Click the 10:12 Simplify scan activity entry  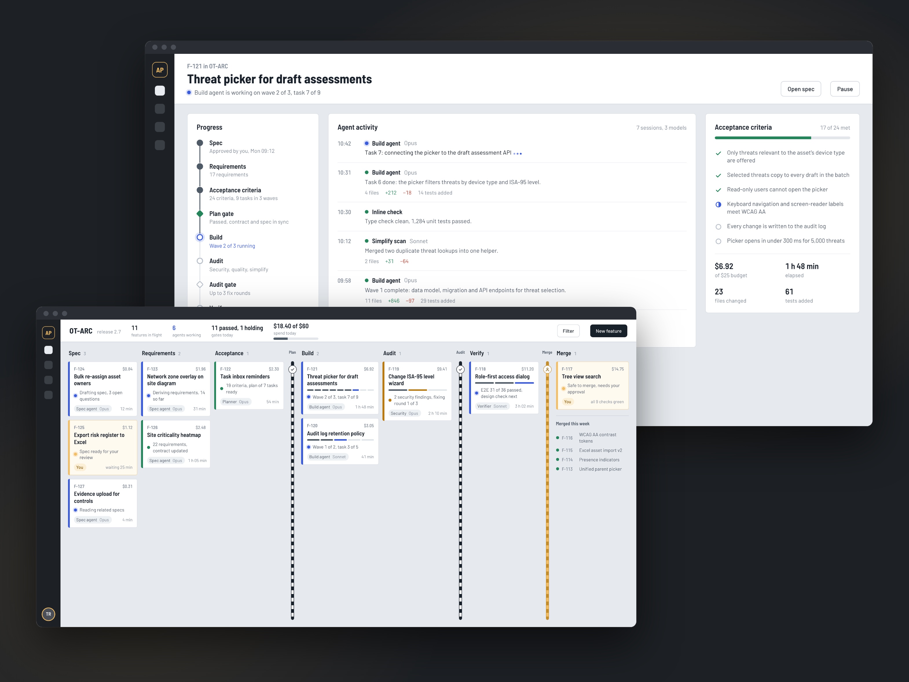[x=512, y=251]
